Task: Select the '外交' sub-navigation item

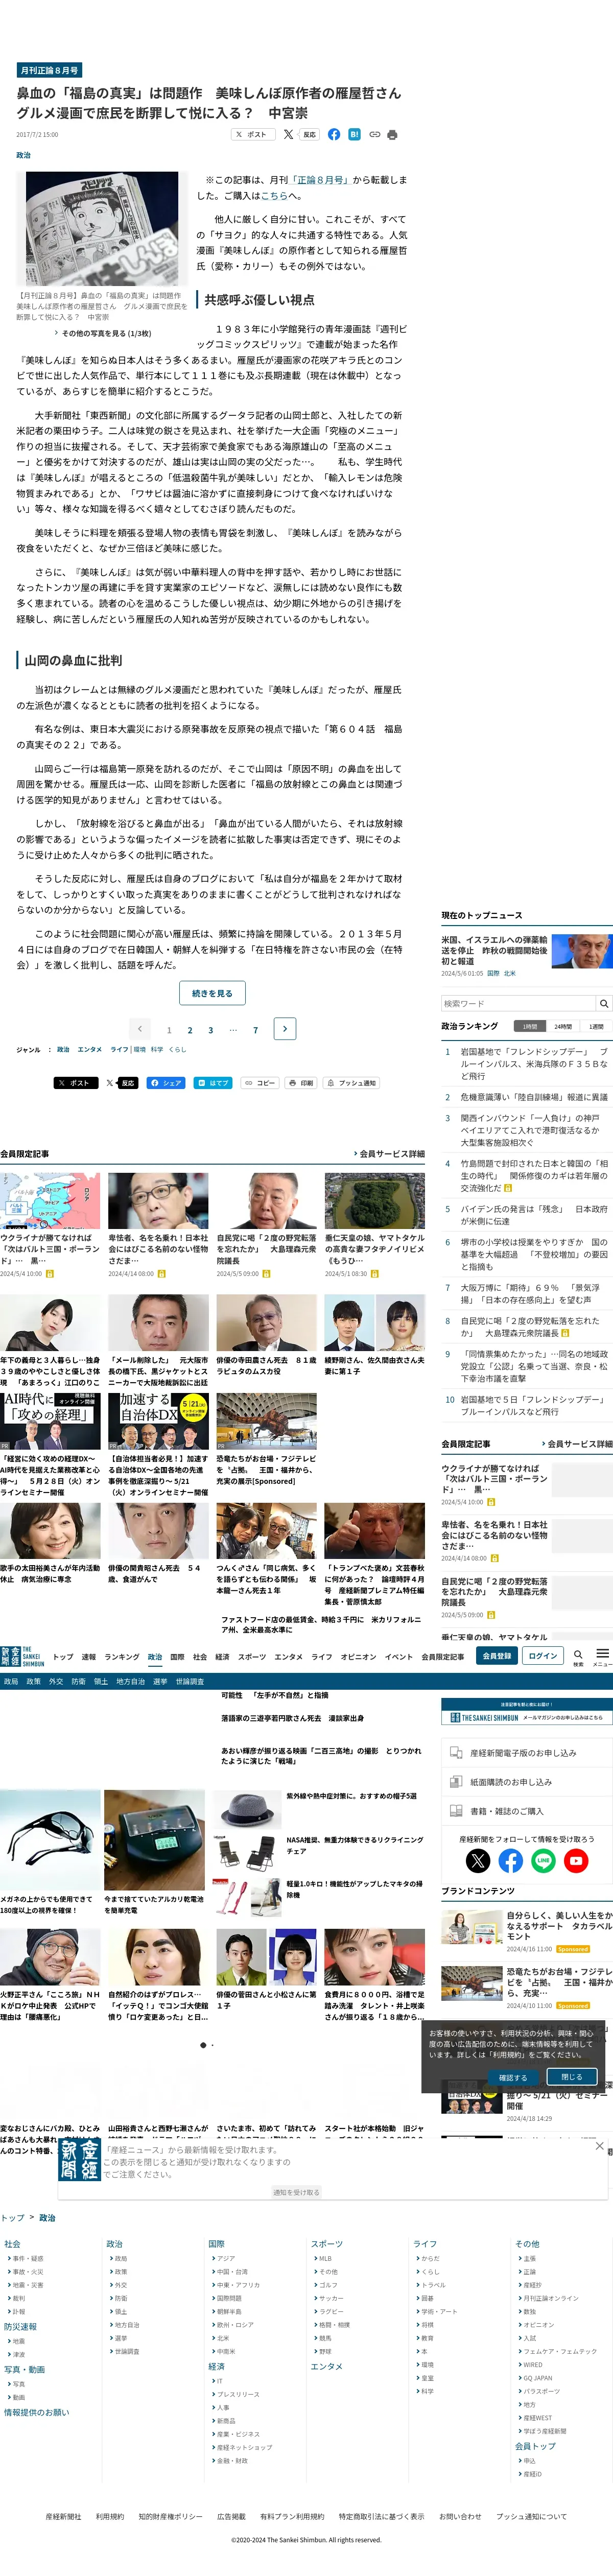Action: tap(56, 1682)
